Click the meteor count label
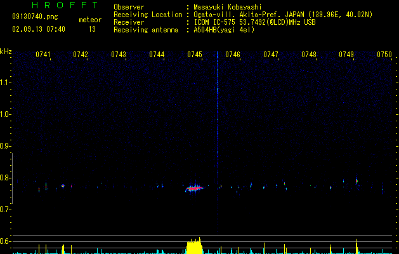This screenshot has height=254, width=399. 90,20
